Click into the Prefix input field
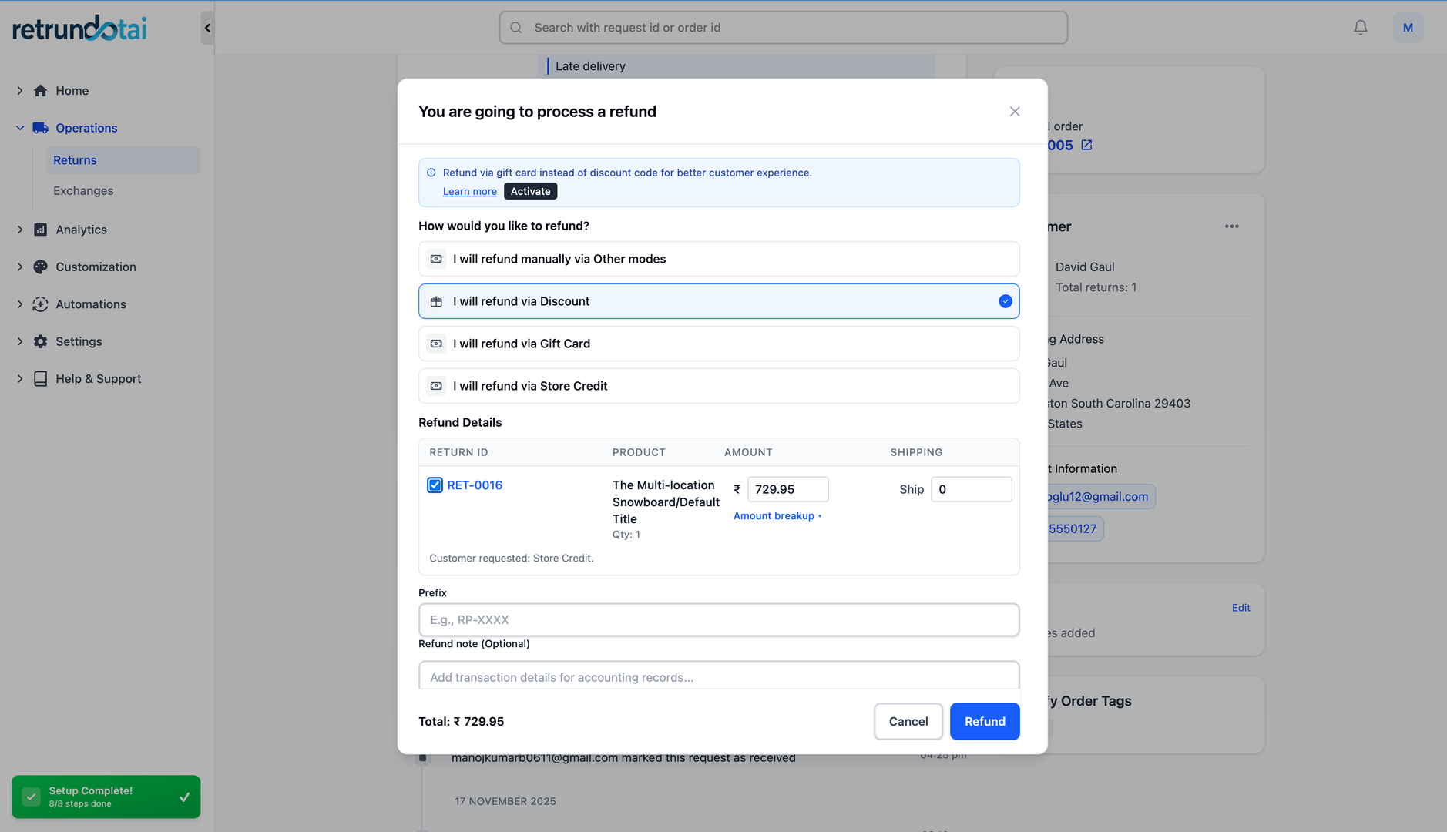This screenshot has width=1447, height=832. tap(718, 620)
